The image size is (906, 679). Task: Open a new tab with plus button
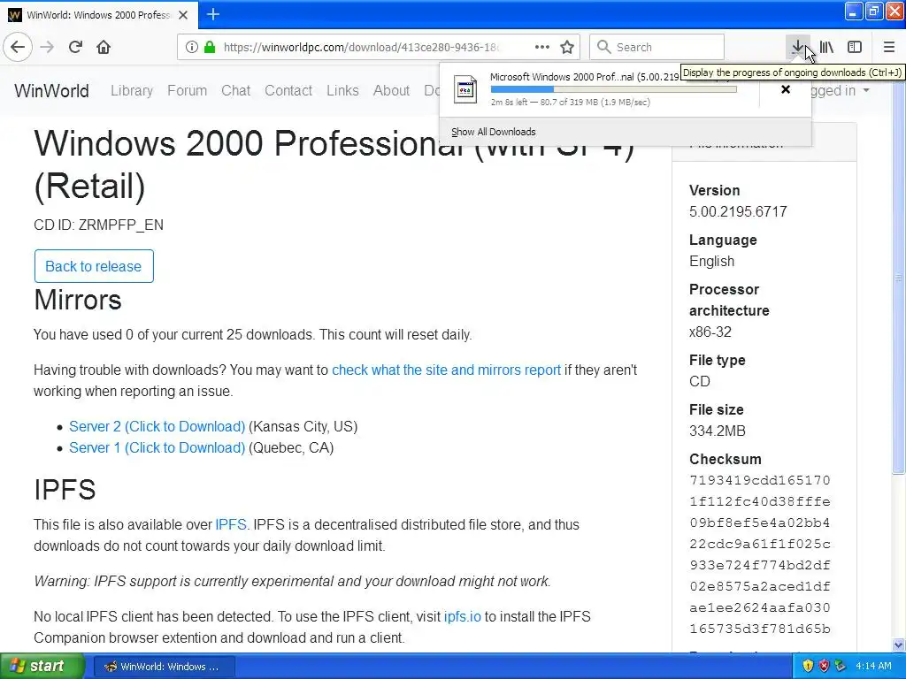click(x=213, y=14)
